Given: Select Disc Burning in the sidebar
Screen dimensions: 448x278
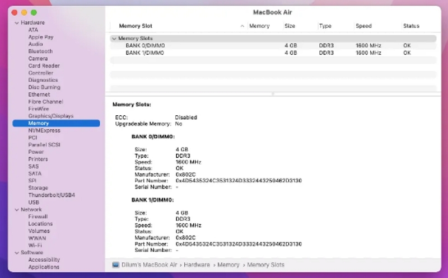Looking at the screenshot, I should [x=44, y=87].
